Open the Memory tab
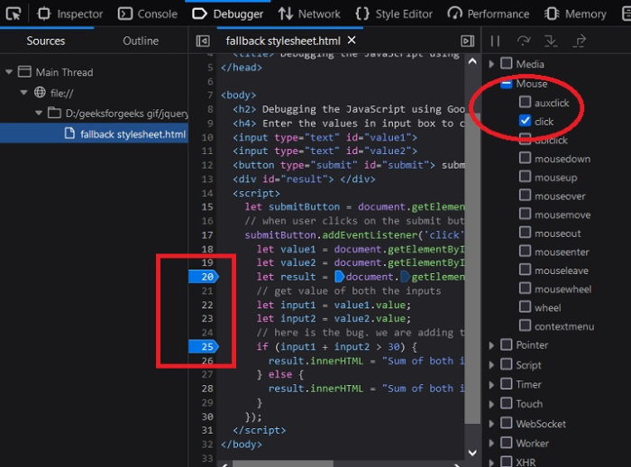The width and height of the screenshot is (631, 467). point(575,14)
